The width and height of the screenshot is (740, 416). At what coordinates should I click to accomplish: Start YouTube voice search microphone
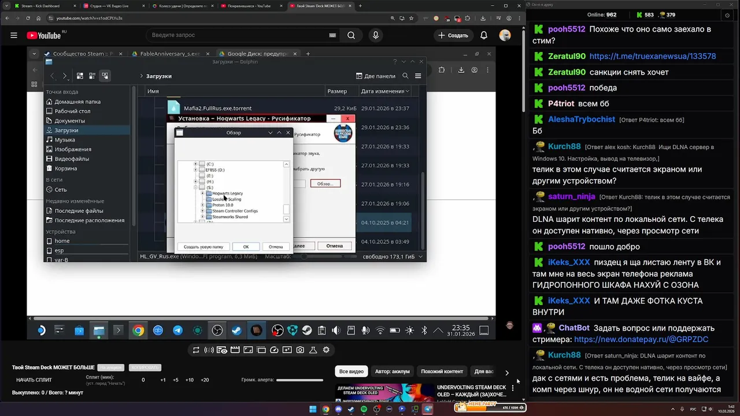pos(376,35)
